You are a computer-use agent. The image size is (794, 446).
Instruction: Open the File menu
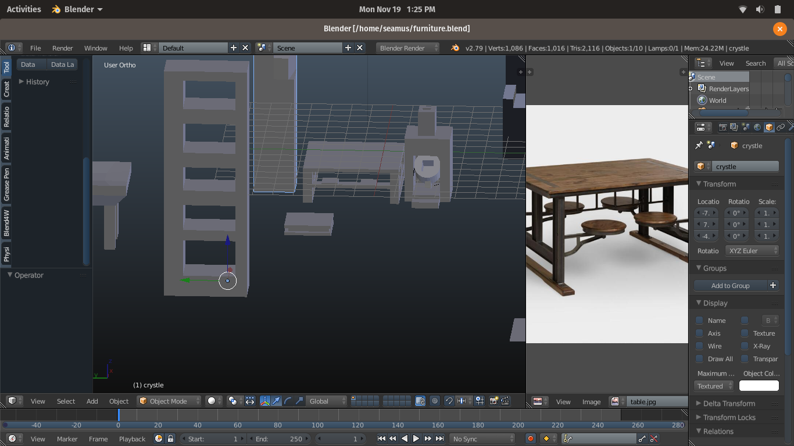(x=35, y=48)
